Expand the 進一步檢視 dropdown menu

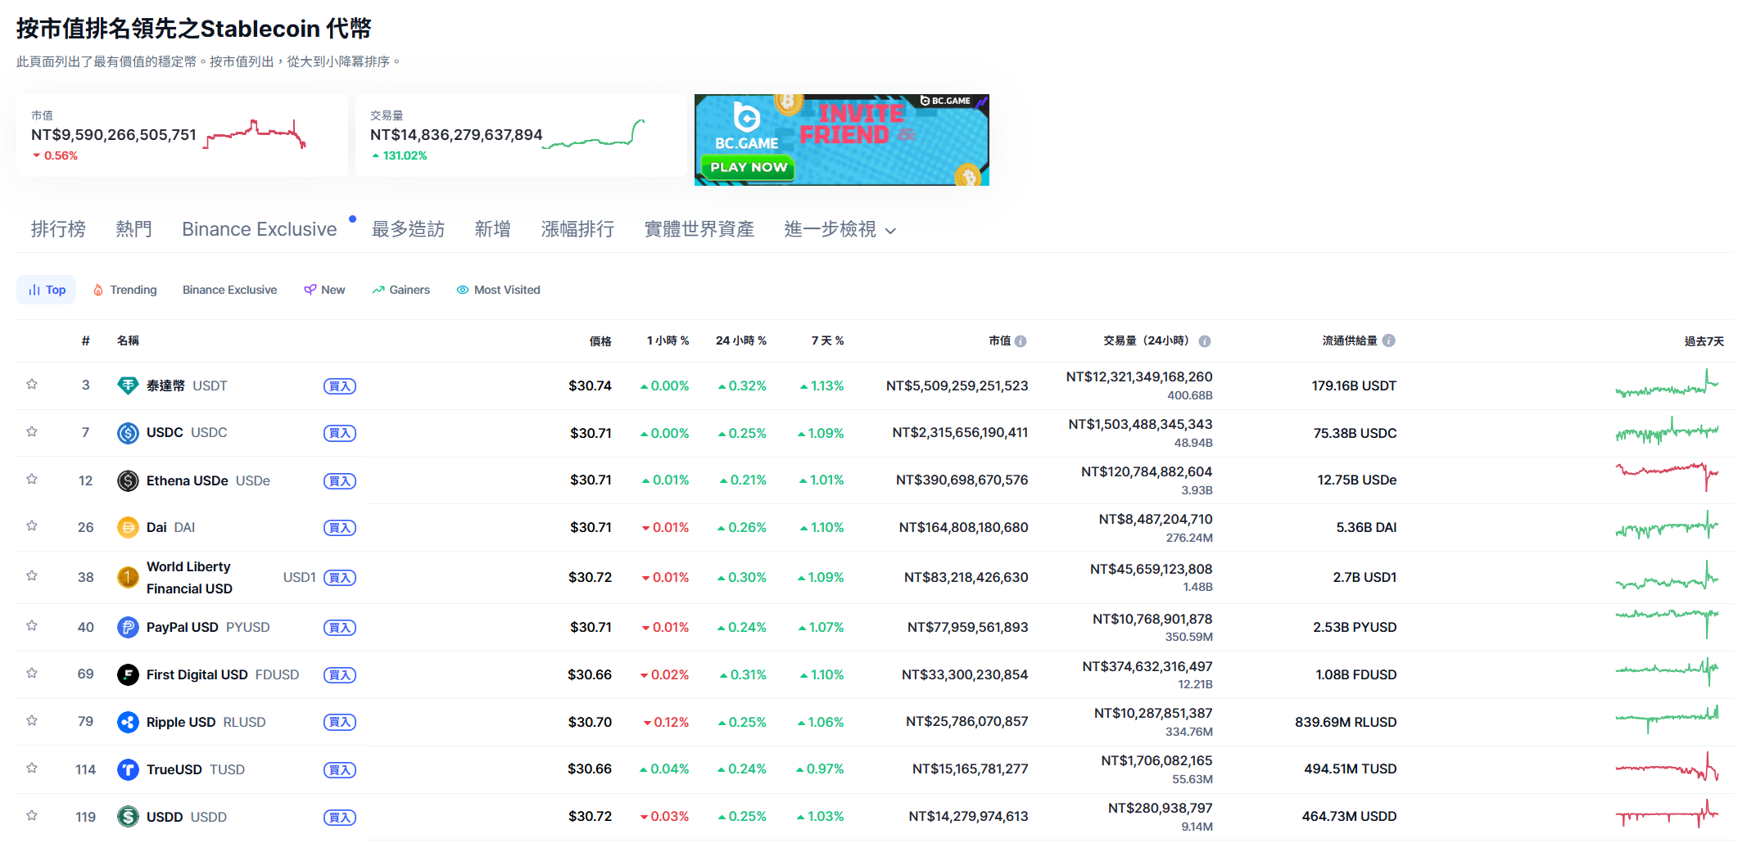click(840, 230)
